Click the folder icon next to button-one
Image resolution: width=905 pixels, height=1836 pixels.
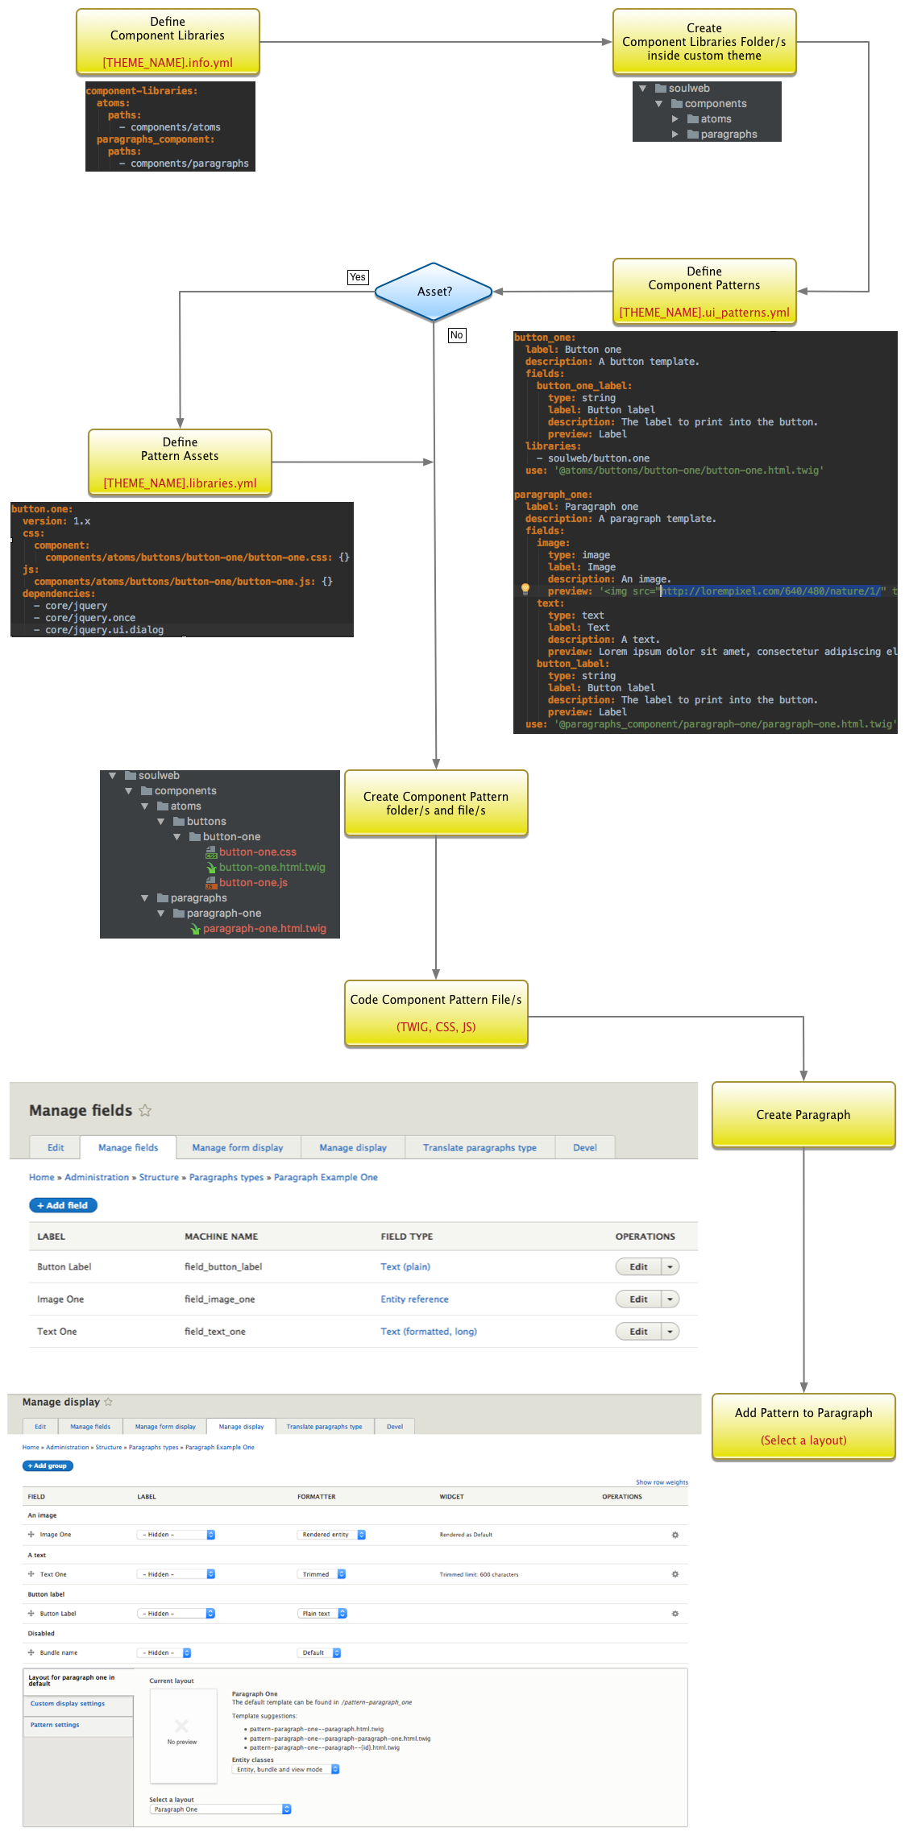click(195, 837)
